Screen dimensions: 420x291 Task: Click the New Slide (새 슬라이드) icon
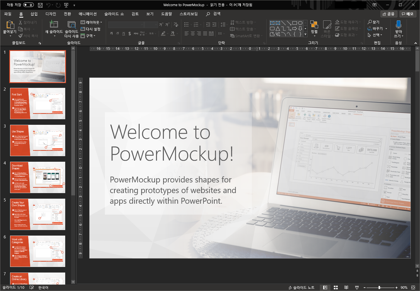pos(54,24)
